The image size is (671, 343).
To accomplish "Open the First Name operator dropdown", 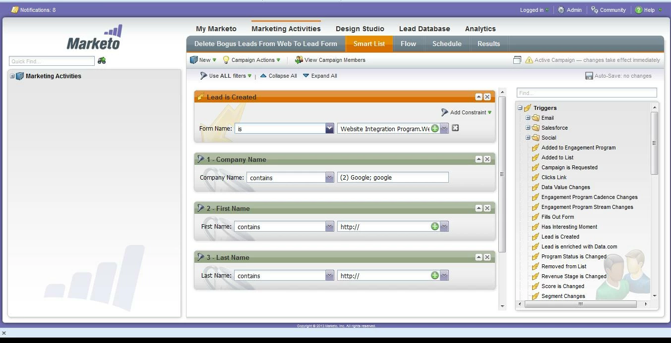I will (x=330, y=227).
